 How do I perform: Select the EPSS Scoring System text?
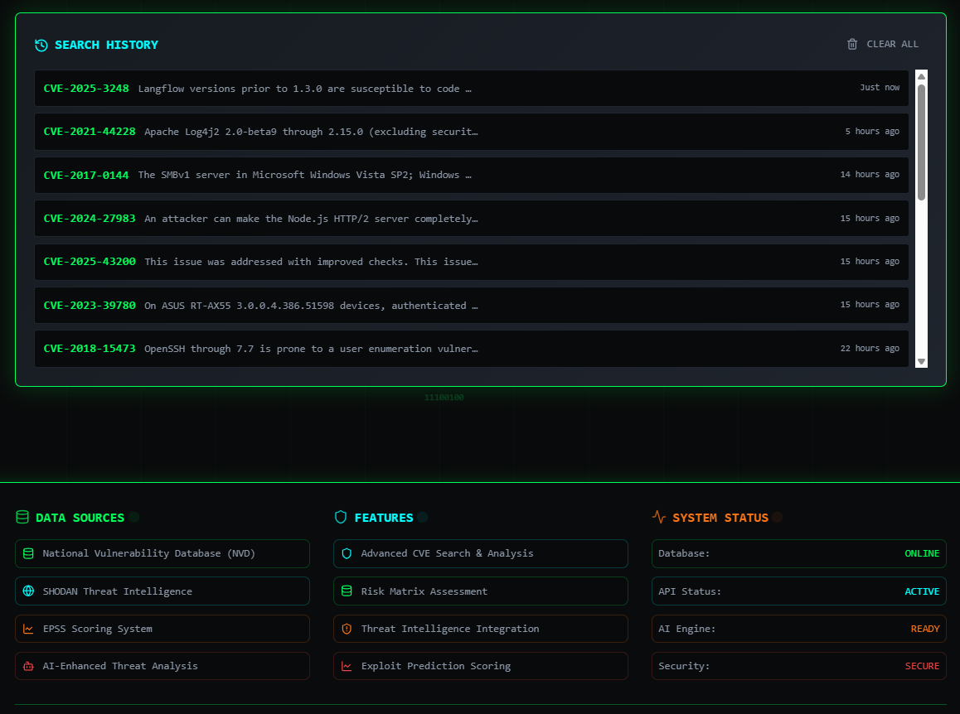pyautogui.click(x=97, y=629)
